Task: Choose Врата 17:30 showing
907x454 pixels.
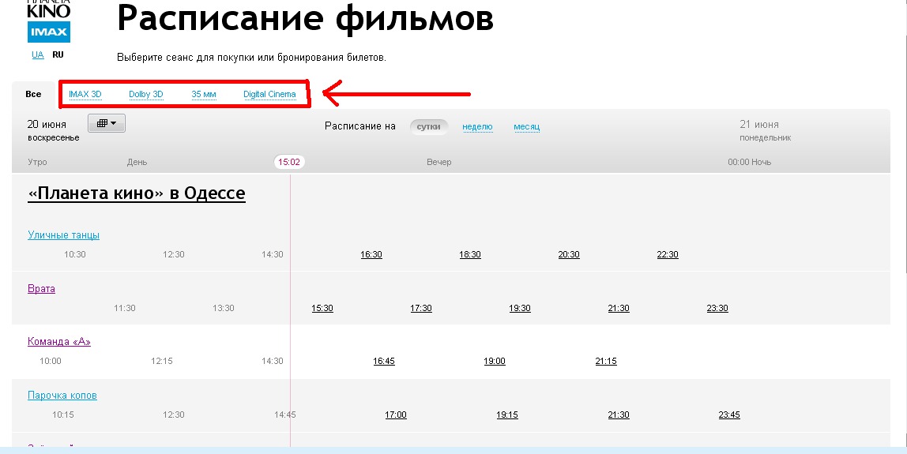Action: pyautogui.click(x=421, y=308)
